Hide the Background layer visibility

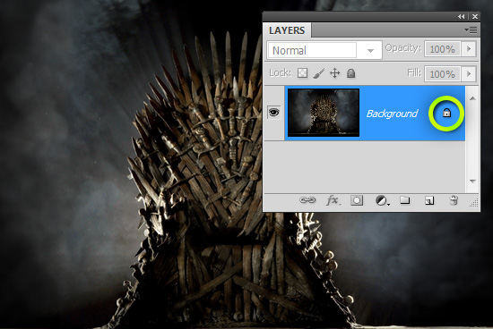pyautogui.click(x=274, y=113)
